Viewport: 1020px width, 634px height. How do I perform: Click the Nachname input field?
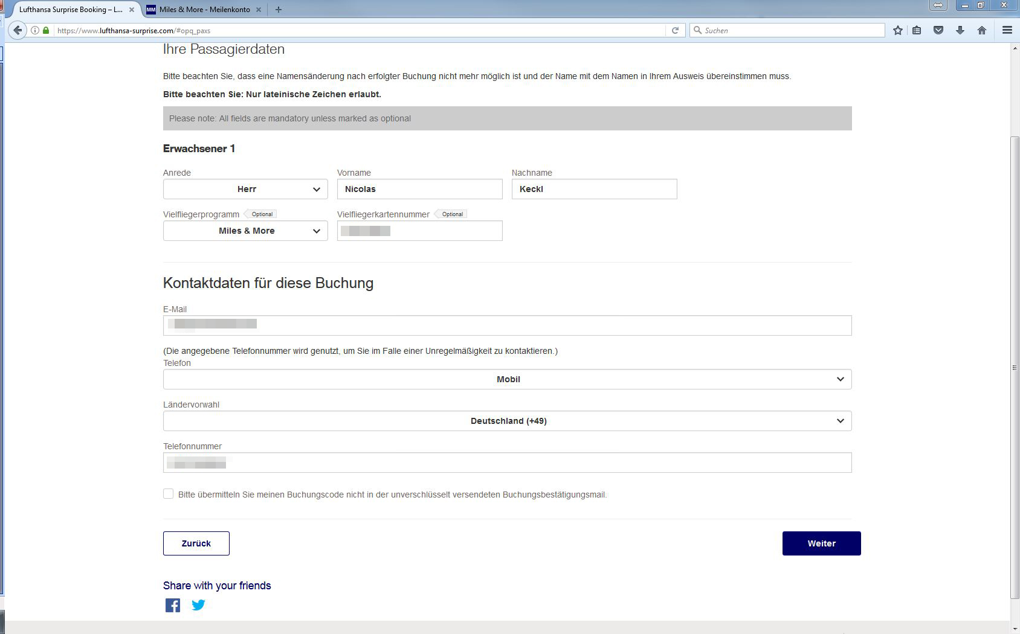(594, 189)
